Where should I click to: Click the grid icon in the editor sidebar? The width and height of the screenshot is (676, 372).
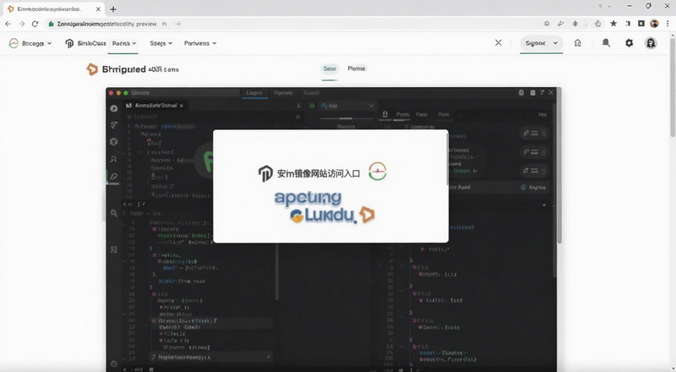click(114, 249)
